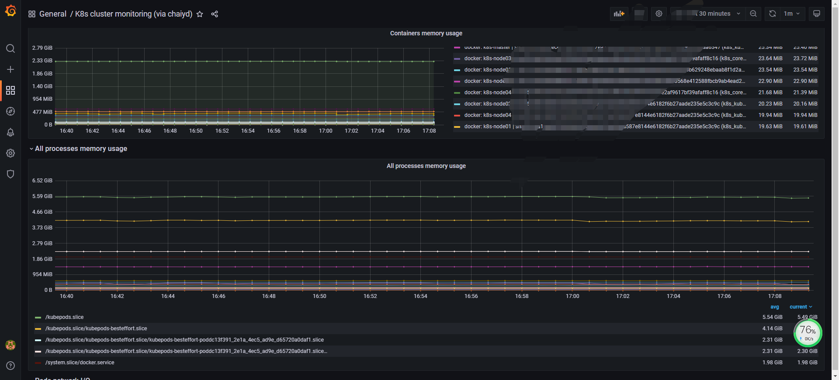
Task: Share the dashboard via share icon
Action: coord(215,14)
